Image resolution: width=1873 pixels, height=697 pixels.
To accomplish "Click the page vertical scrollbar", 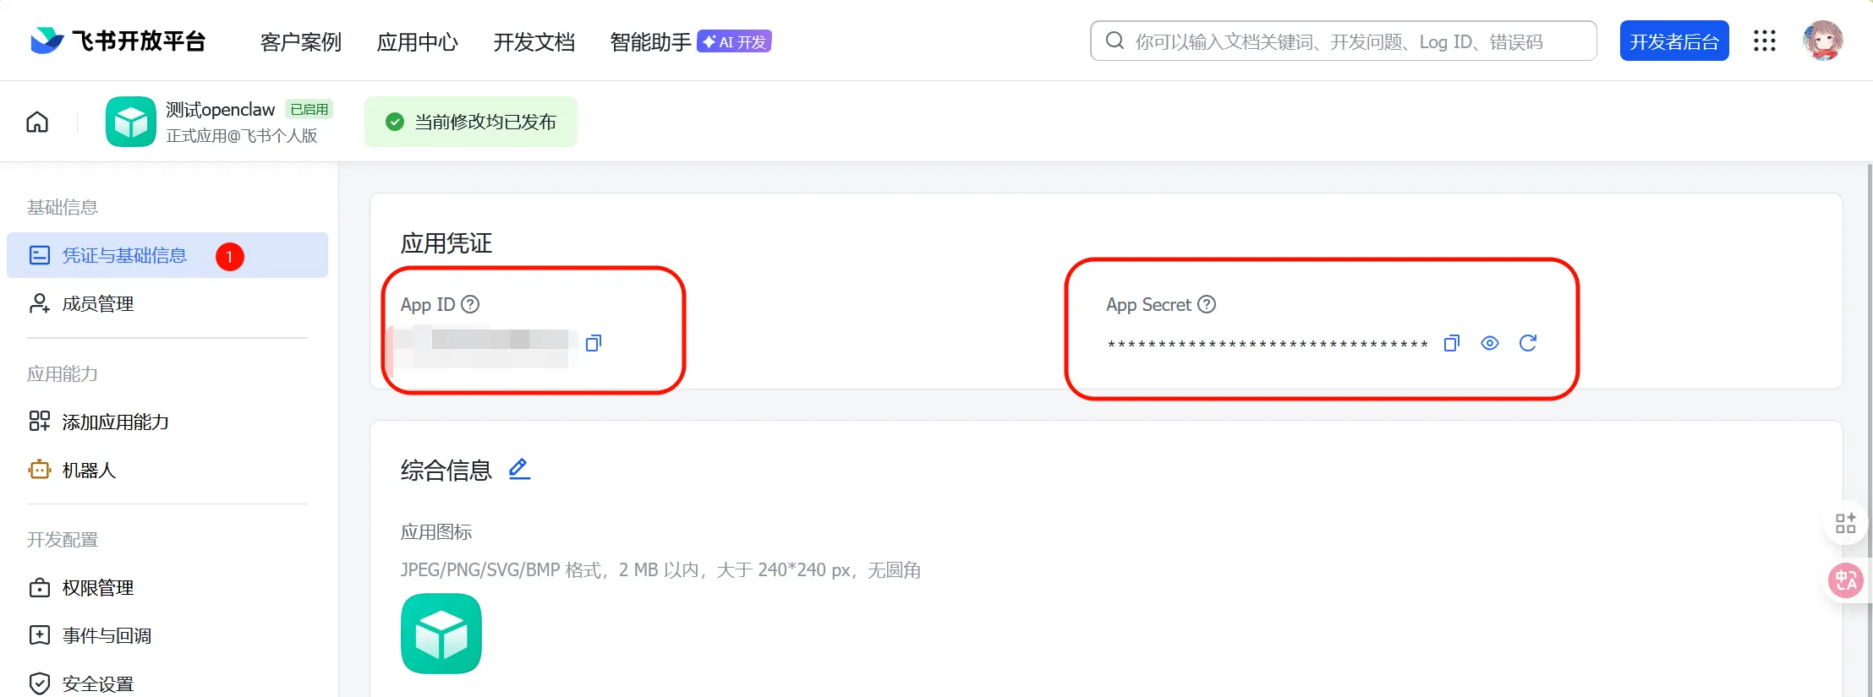I will [1869, 429].
